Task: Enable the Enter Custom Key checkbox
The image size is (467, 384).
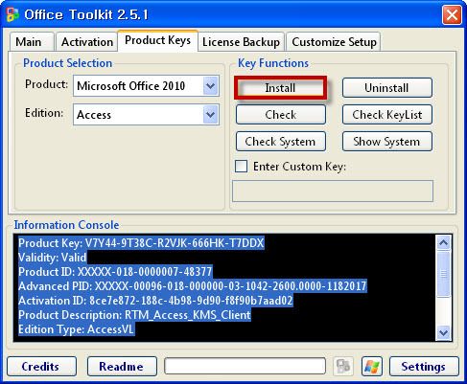Action: 241,166
